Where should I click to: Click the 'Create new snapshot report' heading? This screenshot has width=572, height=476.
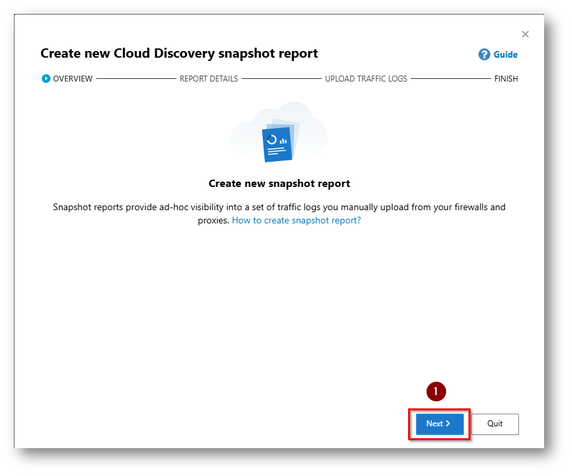(x=279, y=183)
